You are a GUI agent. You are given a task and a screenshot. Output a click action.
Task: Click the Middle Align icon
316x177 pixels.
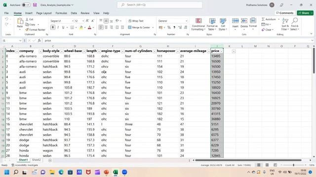point(106,21)
